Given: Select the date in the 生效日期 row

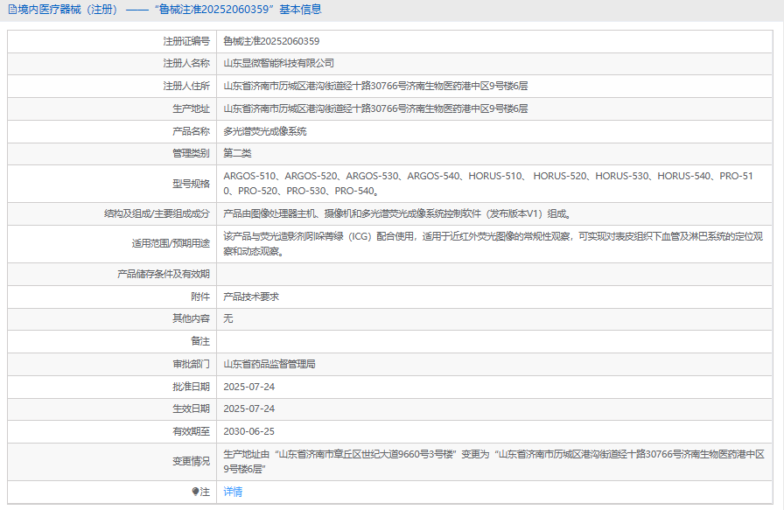Looking at the screenshot, I should click(249, 409).
